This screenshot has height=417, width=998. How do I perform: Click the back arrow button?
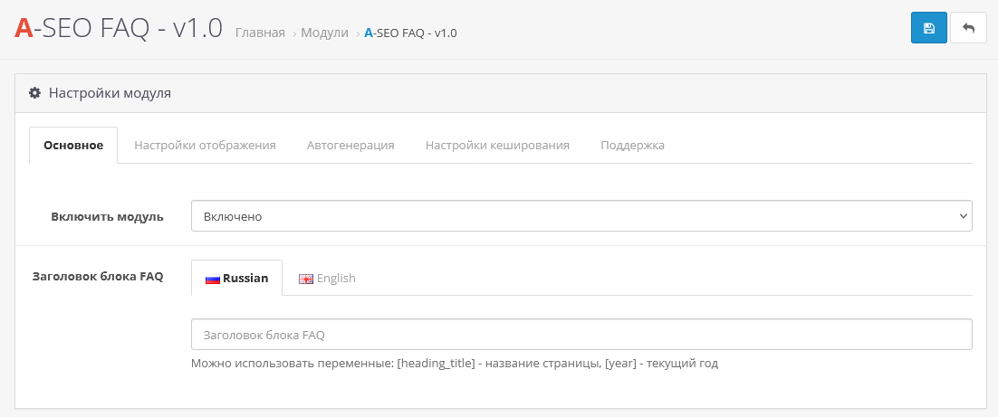(968, 28)
